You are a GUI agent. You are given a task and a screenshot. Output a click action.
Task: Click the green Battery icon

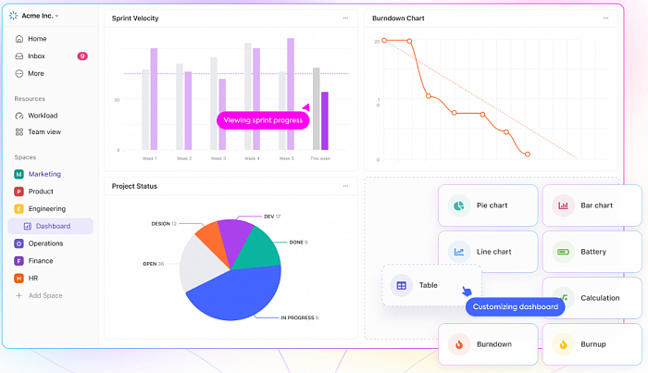563,252
